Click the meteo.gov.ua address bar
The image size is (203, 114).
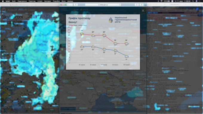(x=103, y=5)
